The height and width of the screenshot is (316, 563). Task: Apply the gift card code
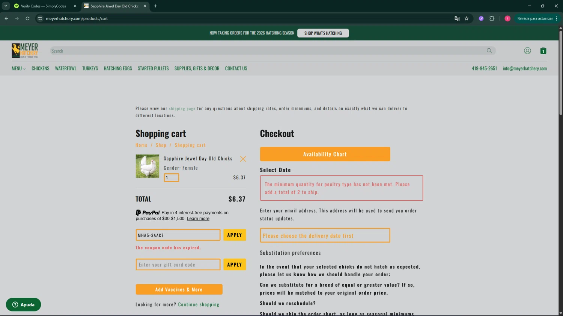pos(235,264)
